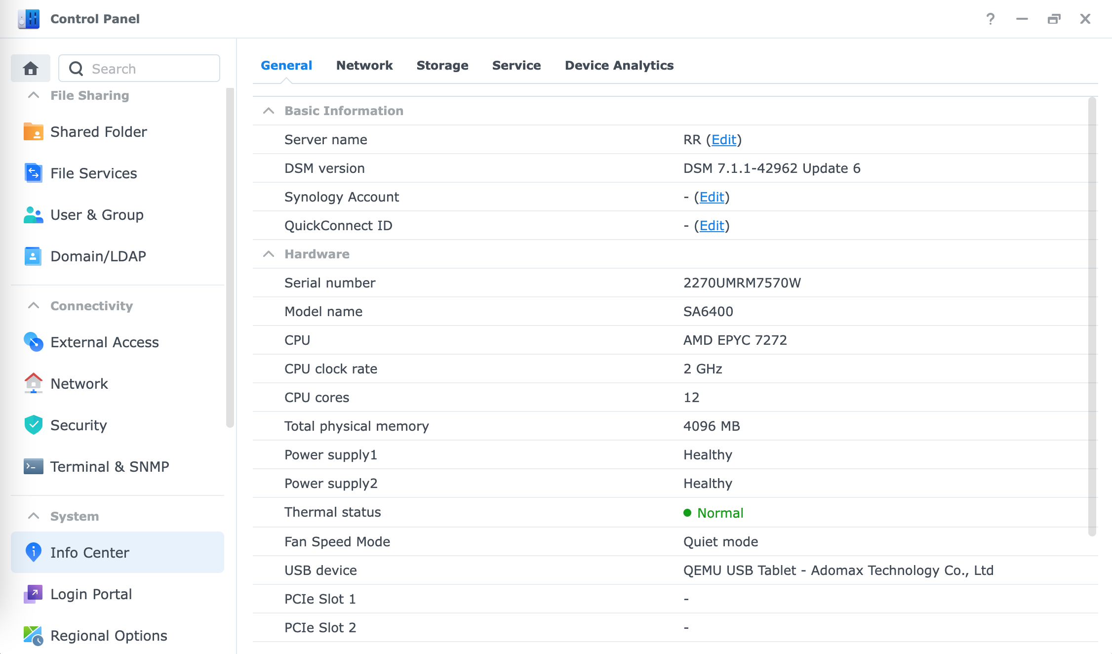Screen dimensions: 1112x654
Task: Switch to the Storage tab
Action: tap(442, 65)
